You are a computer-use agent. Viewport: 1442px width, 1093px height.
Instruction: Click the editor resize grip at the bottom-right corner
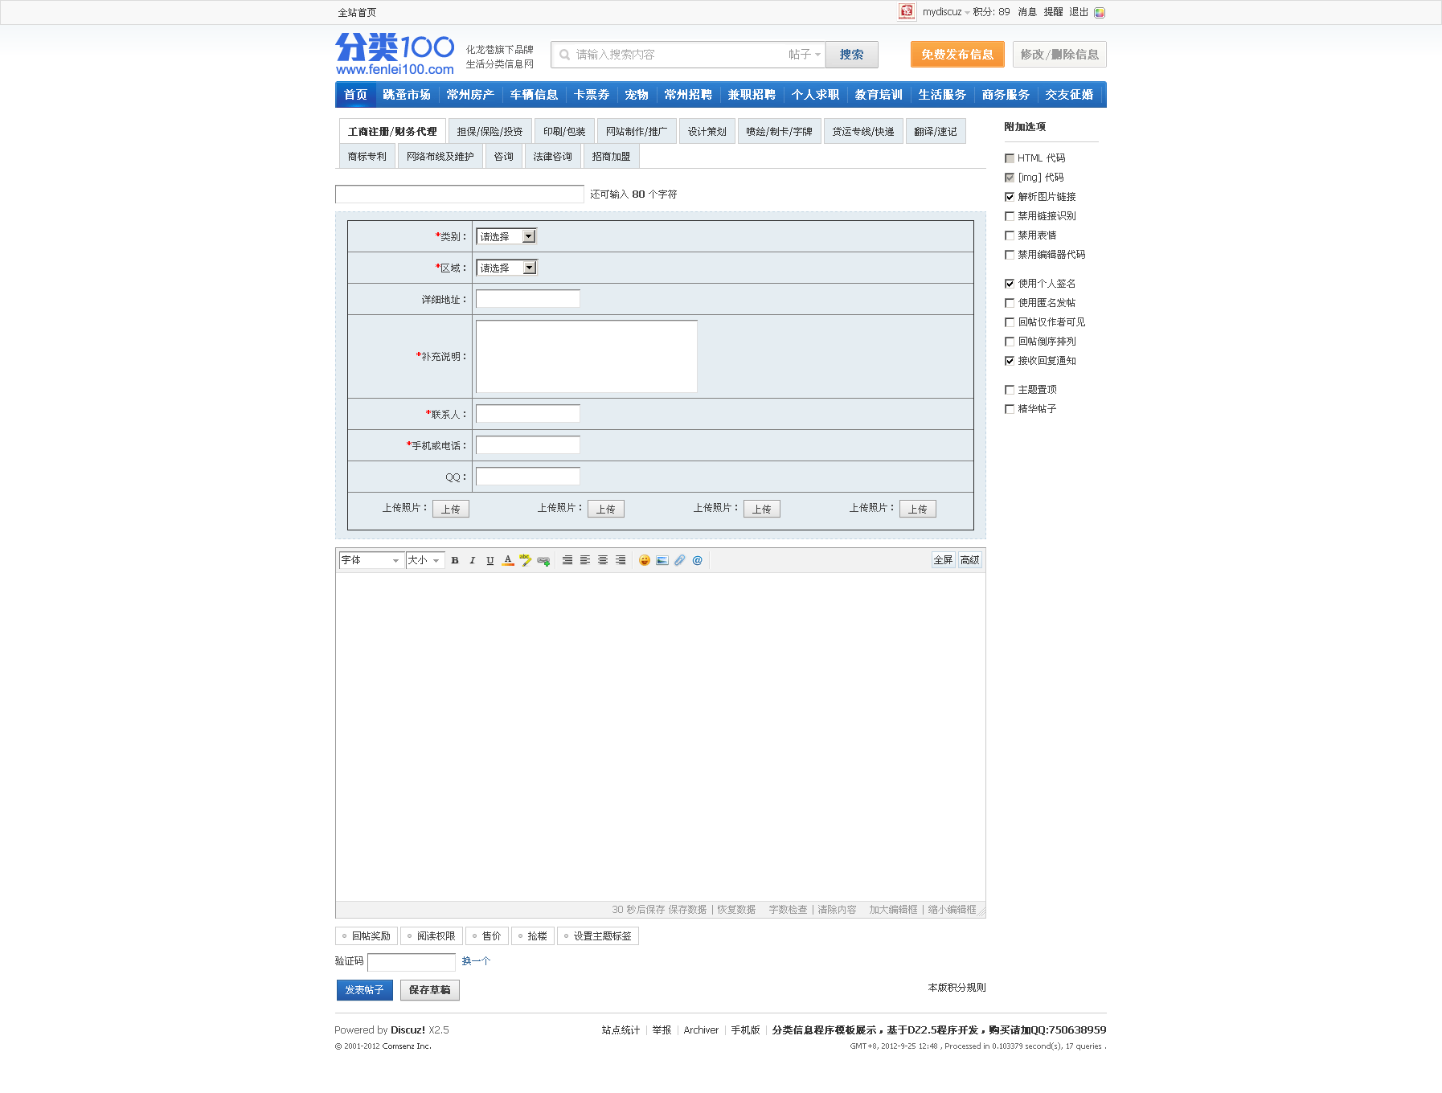tap(981, 912)
